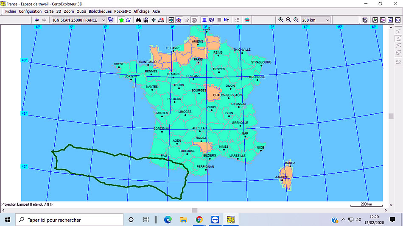Click the zoom in magnifier
This screenshot has height=226, width=403.
coord(281,20)
